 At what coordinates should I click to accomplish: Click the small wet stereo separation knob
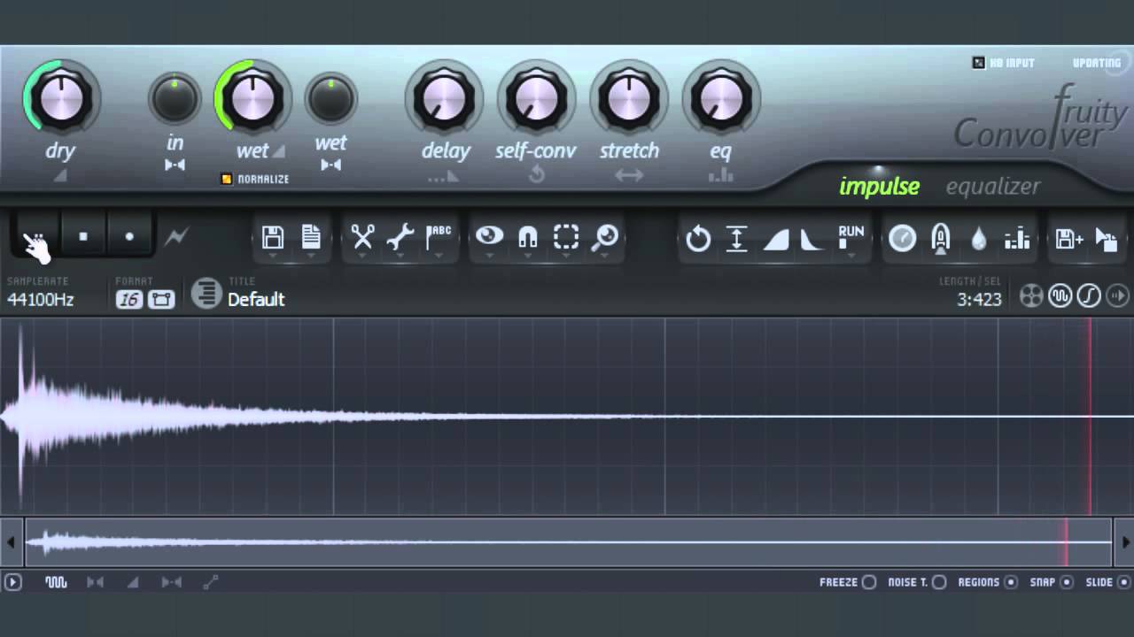[330, 99]
